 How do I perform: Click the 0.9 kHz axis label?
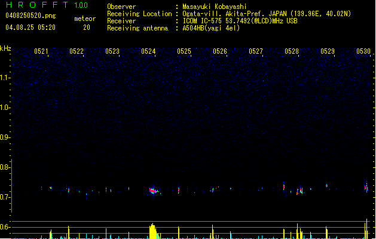5,137
